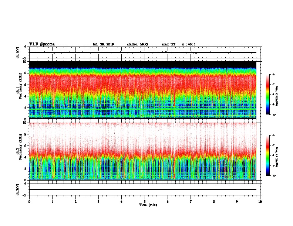This screenshot has width=293, height=226.
Task: Click the '-5' tick label on ch.1(V) axis
Action: pos(25,58)
